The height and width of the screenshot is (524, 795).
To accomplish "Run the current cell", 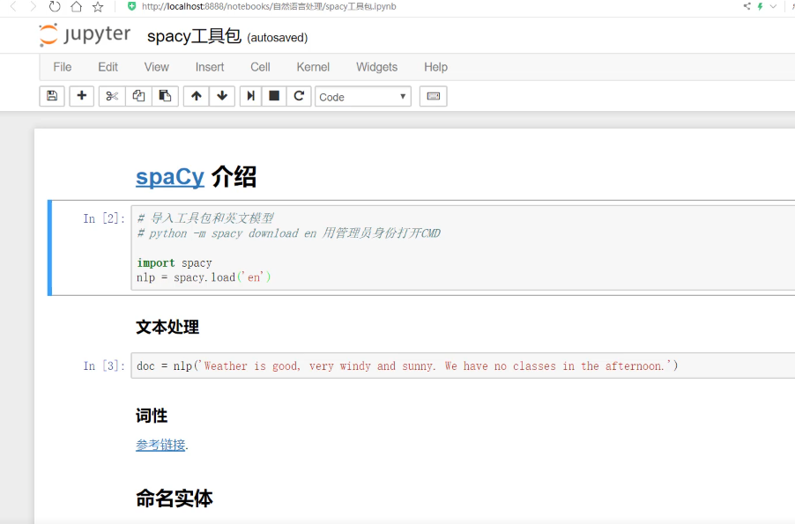I will point(250,96).
